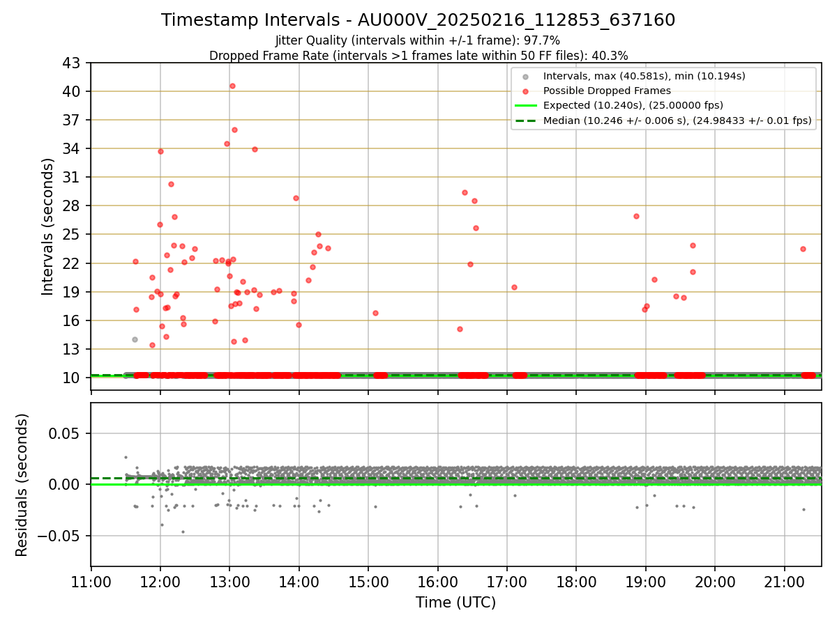Click legend entry "Intervals, max (40.581s), min (10.194s)"
This screenshot has width=837, height=627.
coord(644,76)
